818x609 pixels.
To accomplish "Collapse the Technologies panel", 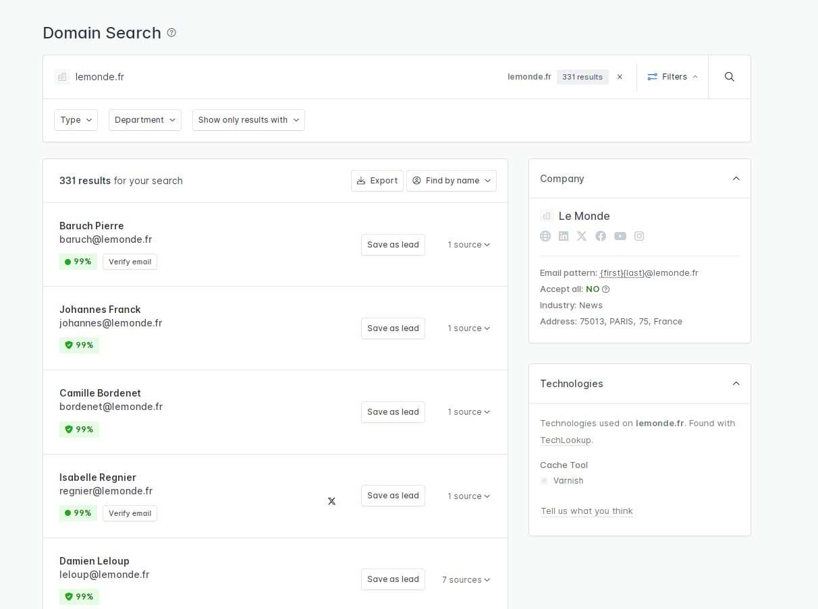I will click(736, 384).
